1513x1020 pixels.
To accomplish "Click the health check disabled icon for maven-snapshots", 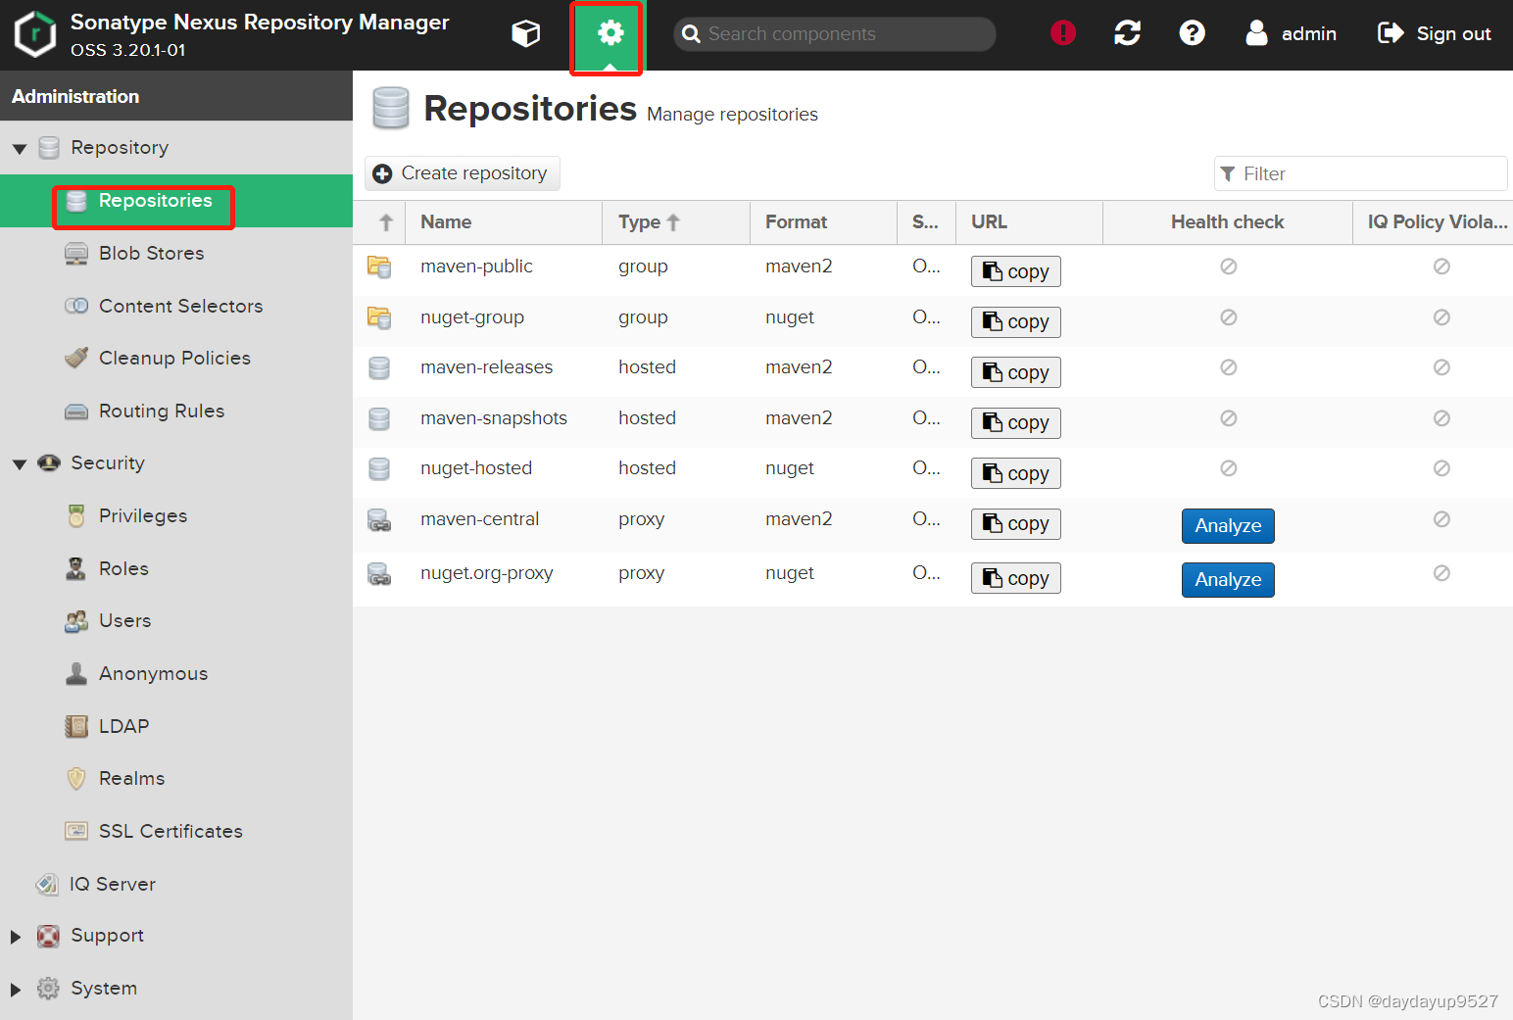I will 1228,418.
